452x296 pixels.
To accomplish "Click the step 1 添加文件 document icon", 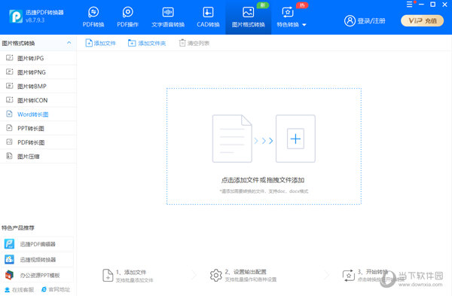I will pos(108,275).
